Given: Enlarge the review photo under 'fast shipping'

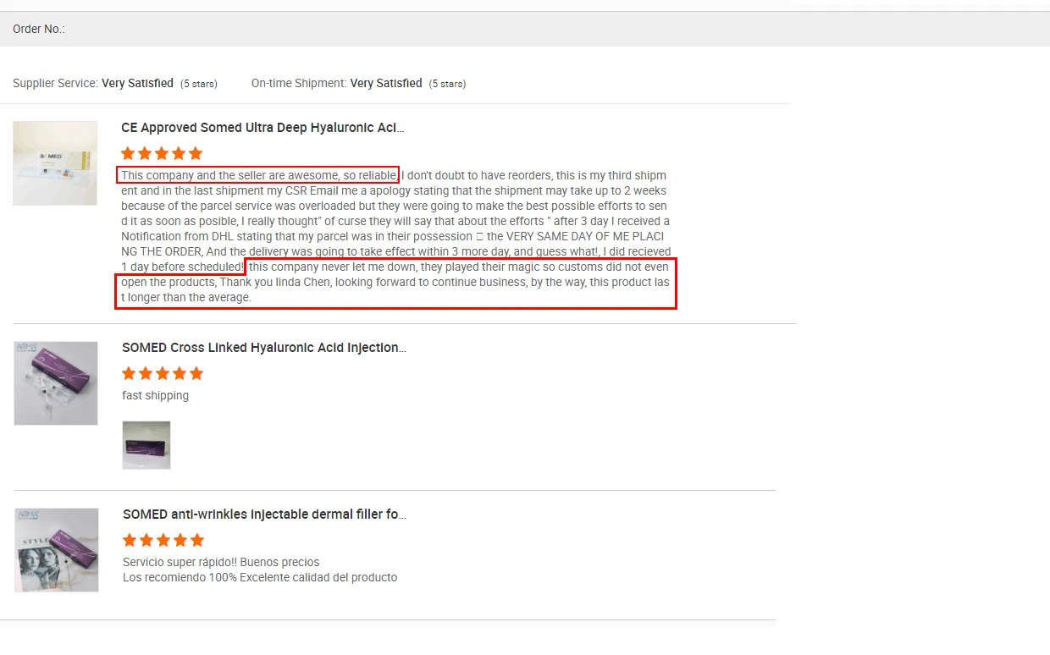Looking at the screenshot, I should [146, 445].
